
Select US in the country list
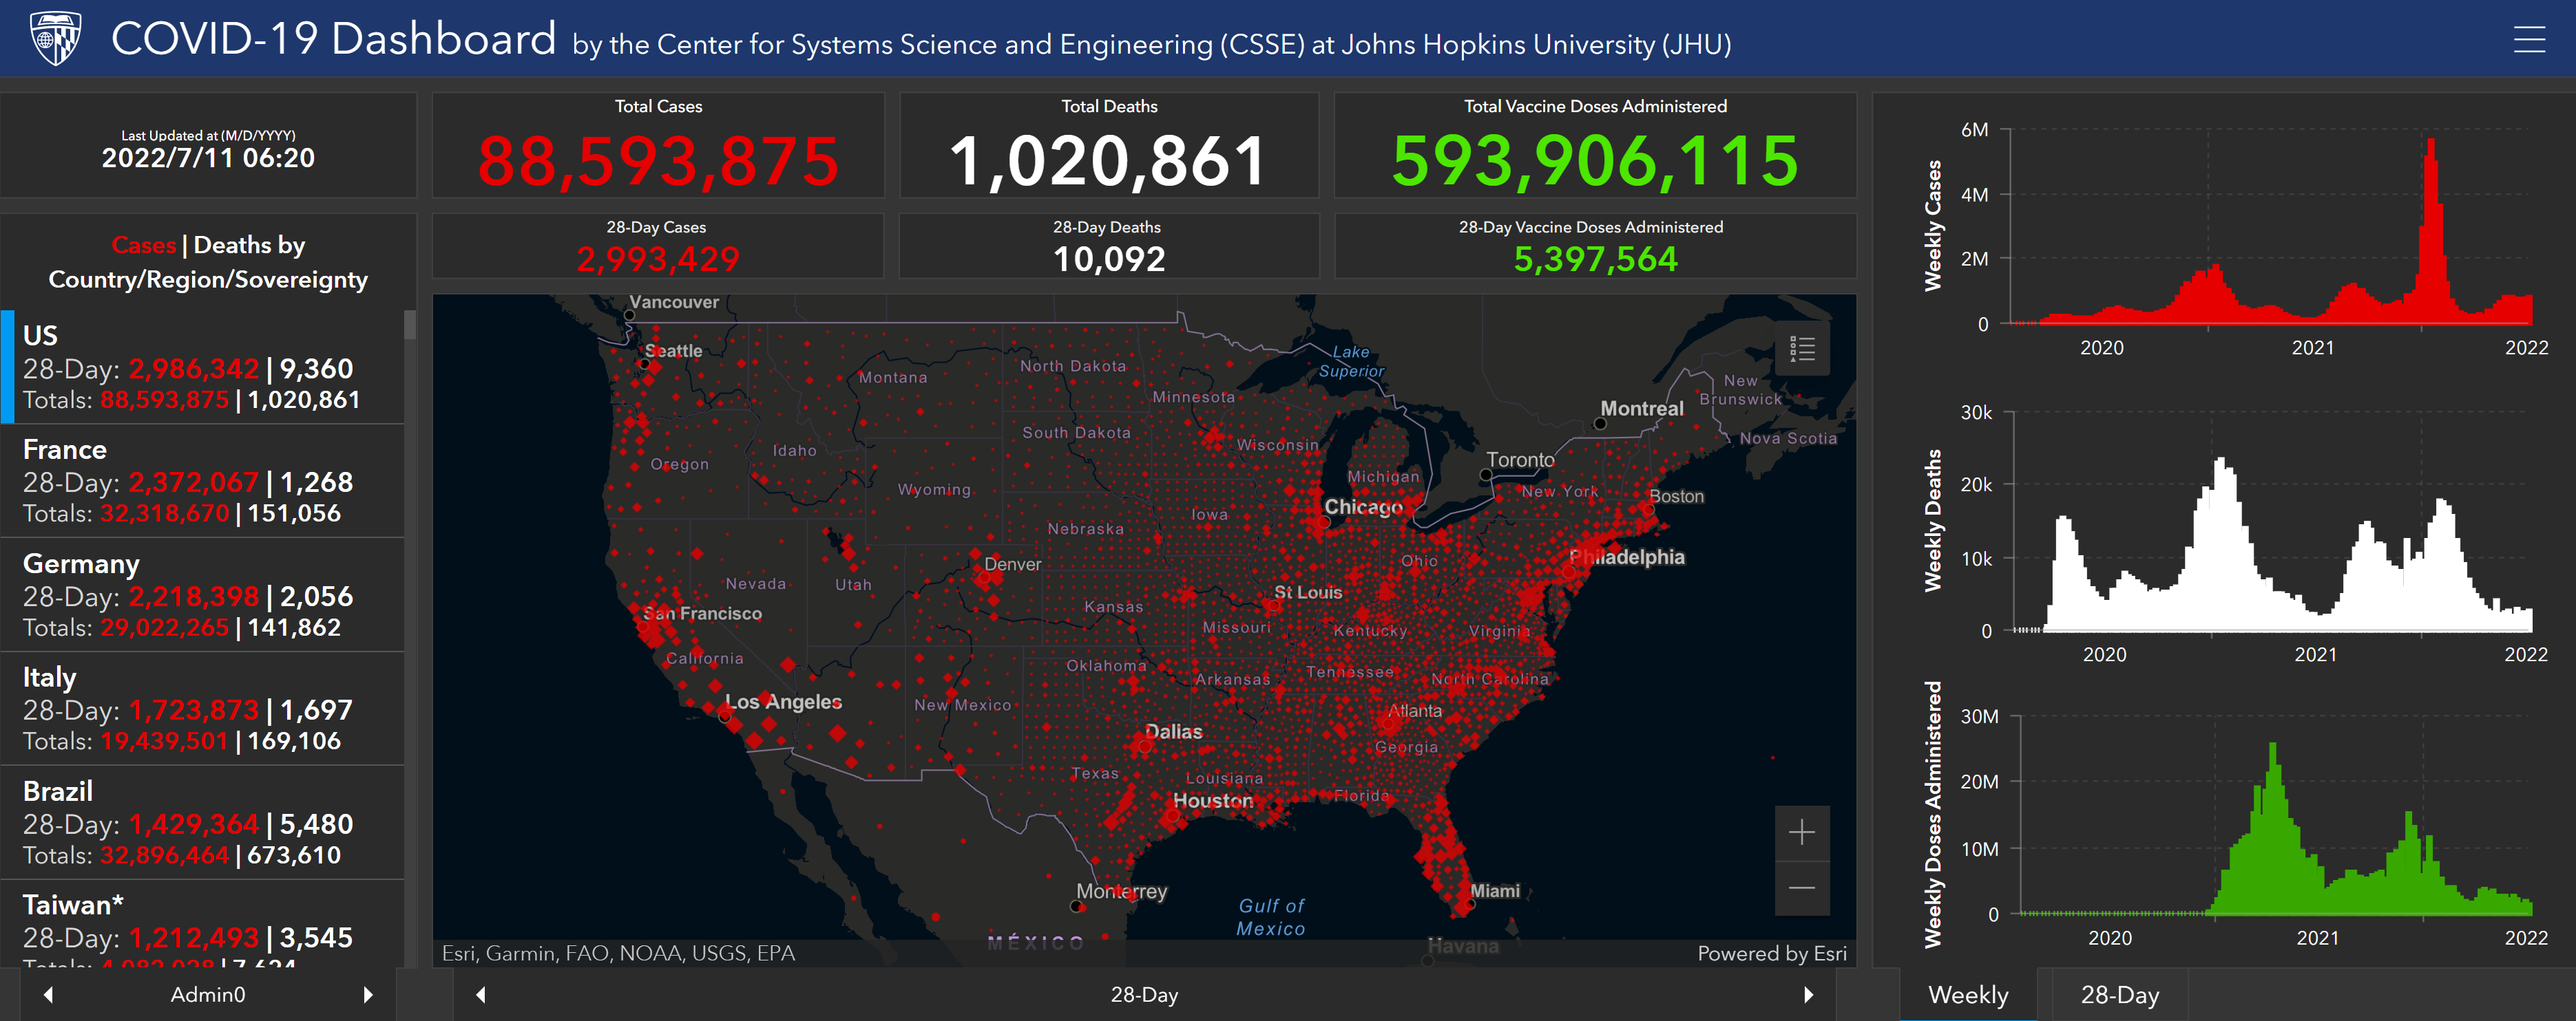coord(200,367)
